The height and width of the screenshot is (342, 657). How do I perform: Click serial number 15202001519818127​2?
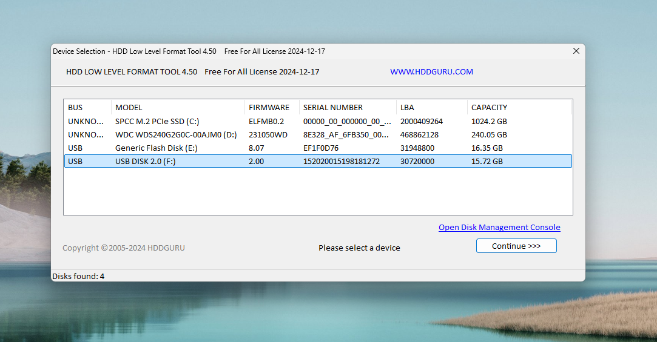[342, 162]
